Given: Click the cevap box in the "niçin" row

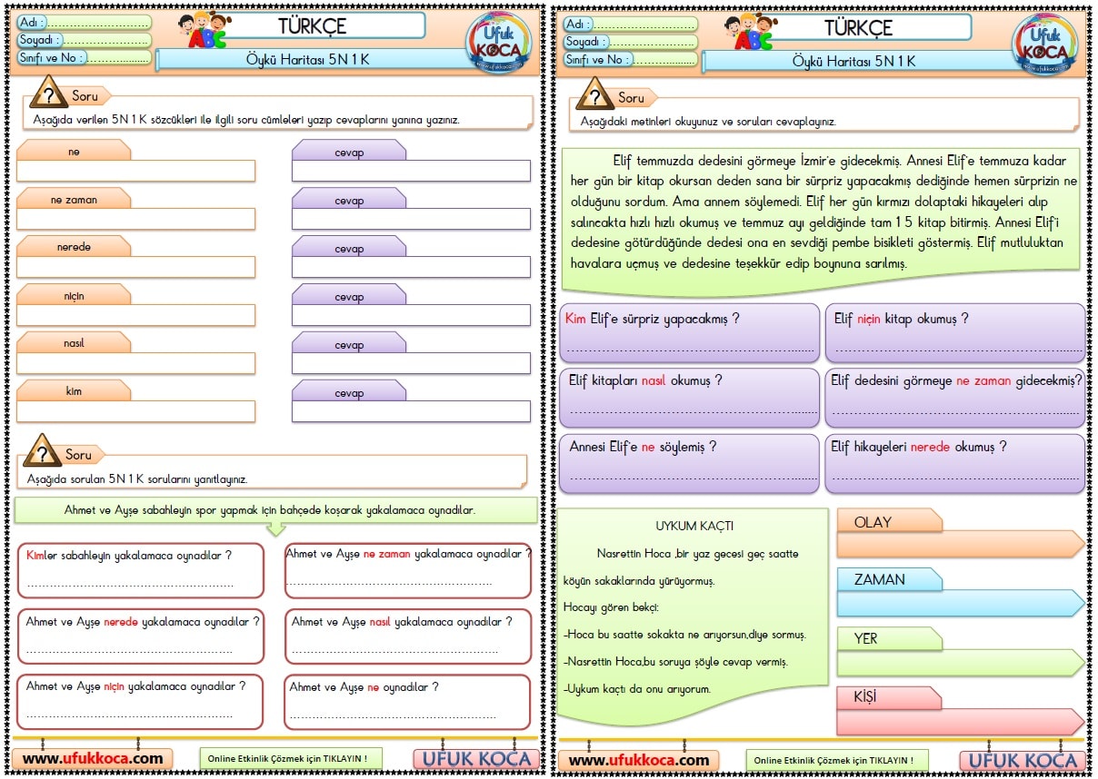Looking at the screenshot, I should tap(411, 315).
